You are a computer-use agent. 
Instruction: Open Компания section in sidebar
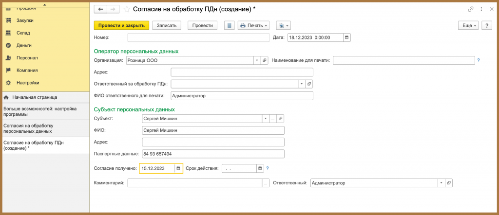click(27, 70)
